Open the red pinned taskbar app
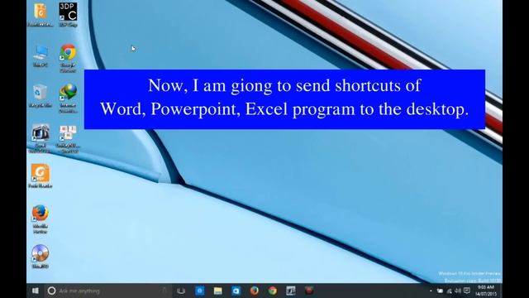The height and width of the screenshot is (298, 529). 309,291
